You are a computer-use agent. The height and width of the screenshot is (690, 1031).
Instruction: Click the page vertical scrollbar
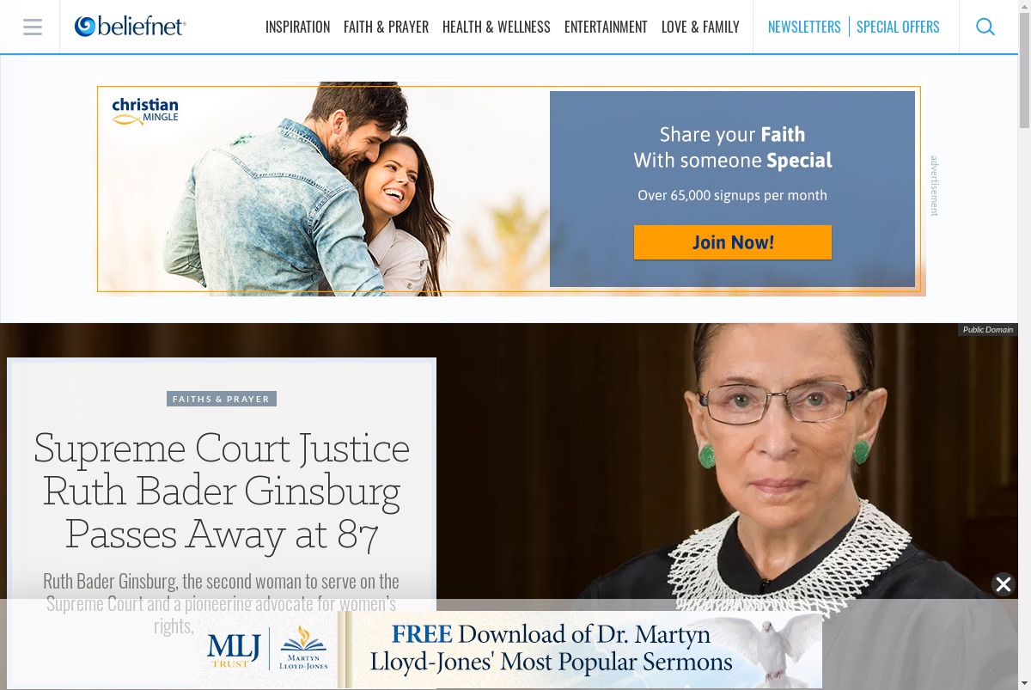1024,345
